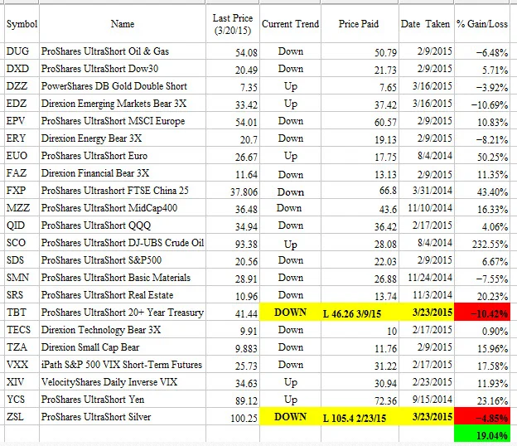Click the yellow DOWN cell for ZSL

point(290,417)
